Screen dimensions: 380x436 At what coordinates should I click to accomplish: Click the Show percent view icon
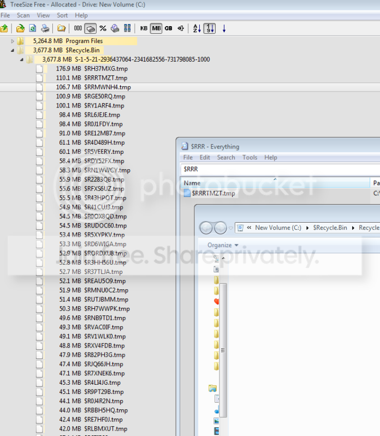click(103, 28)
